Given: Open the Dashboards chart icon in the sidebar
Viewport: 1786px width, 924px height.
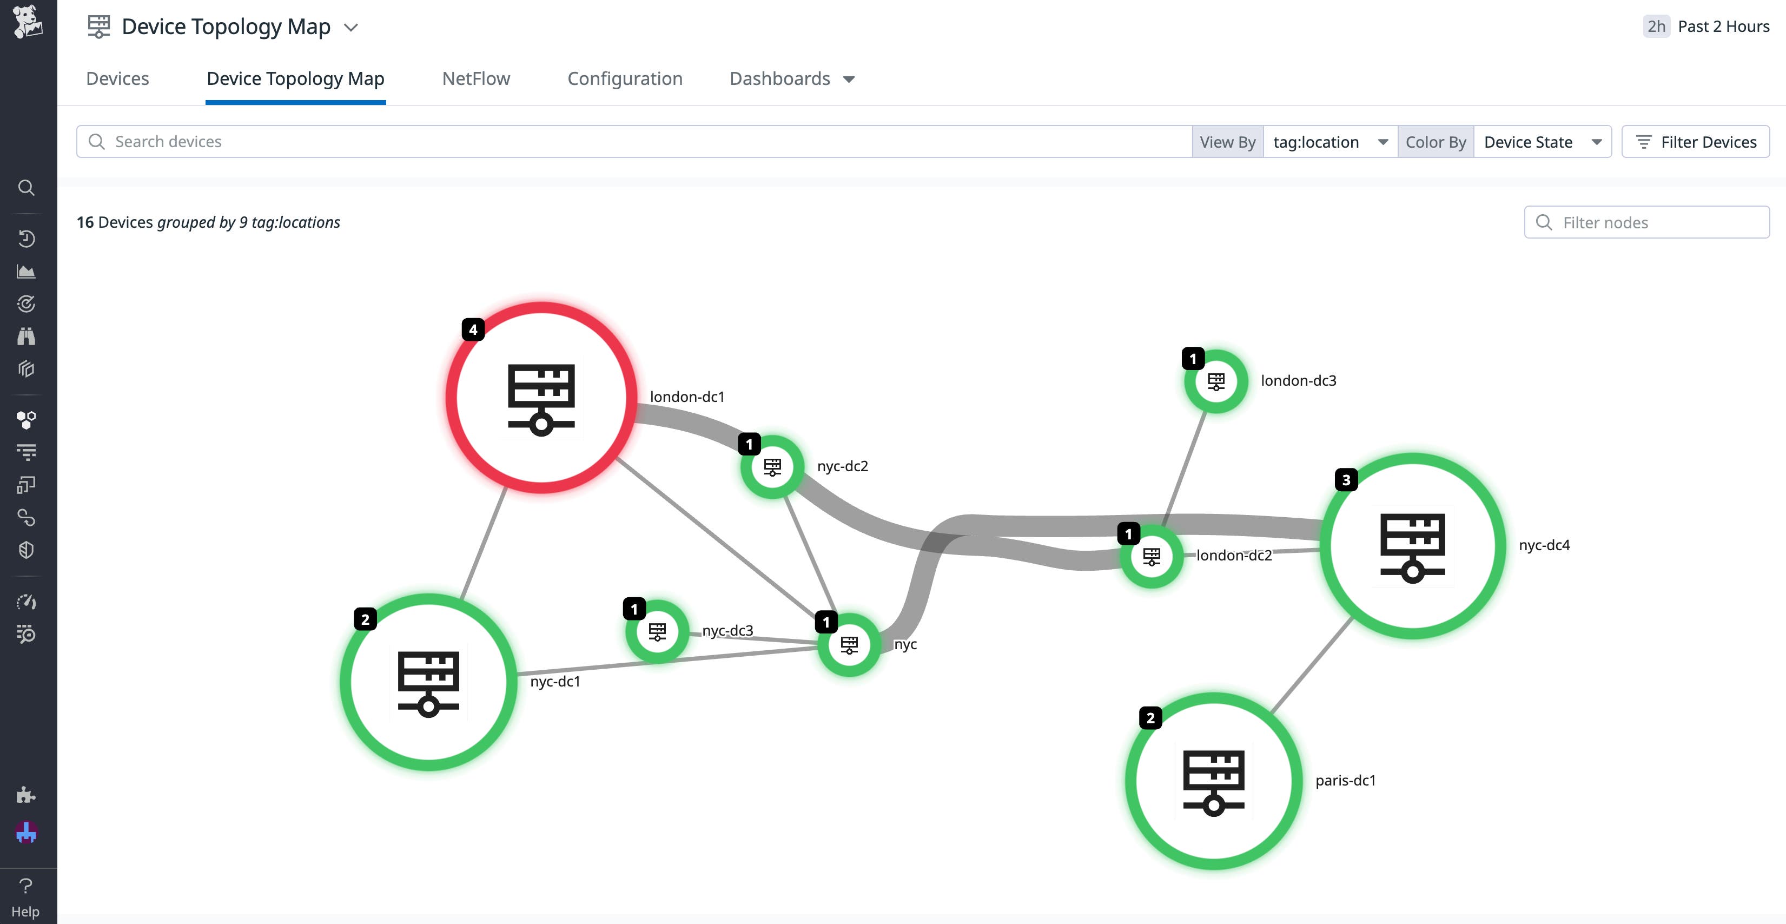Looking at the screenshot, I should (27, 270).
